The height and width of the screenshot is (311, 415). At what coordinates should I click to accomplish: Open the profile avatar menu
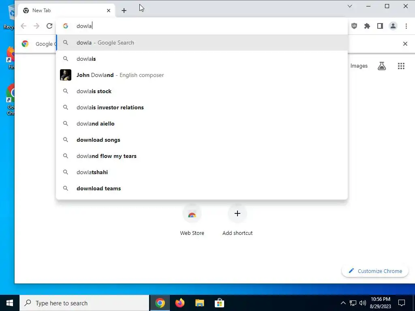[x=393, y=26]
